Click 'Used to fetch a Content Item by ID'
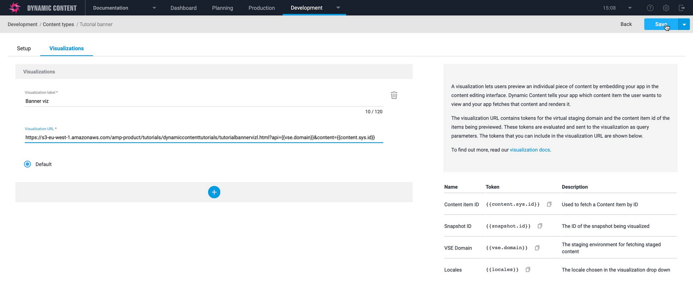The image size is (693, 282). [600, 204]
